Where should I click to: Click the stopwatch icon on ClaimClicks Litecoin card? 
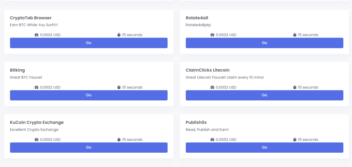click(295, 87)
